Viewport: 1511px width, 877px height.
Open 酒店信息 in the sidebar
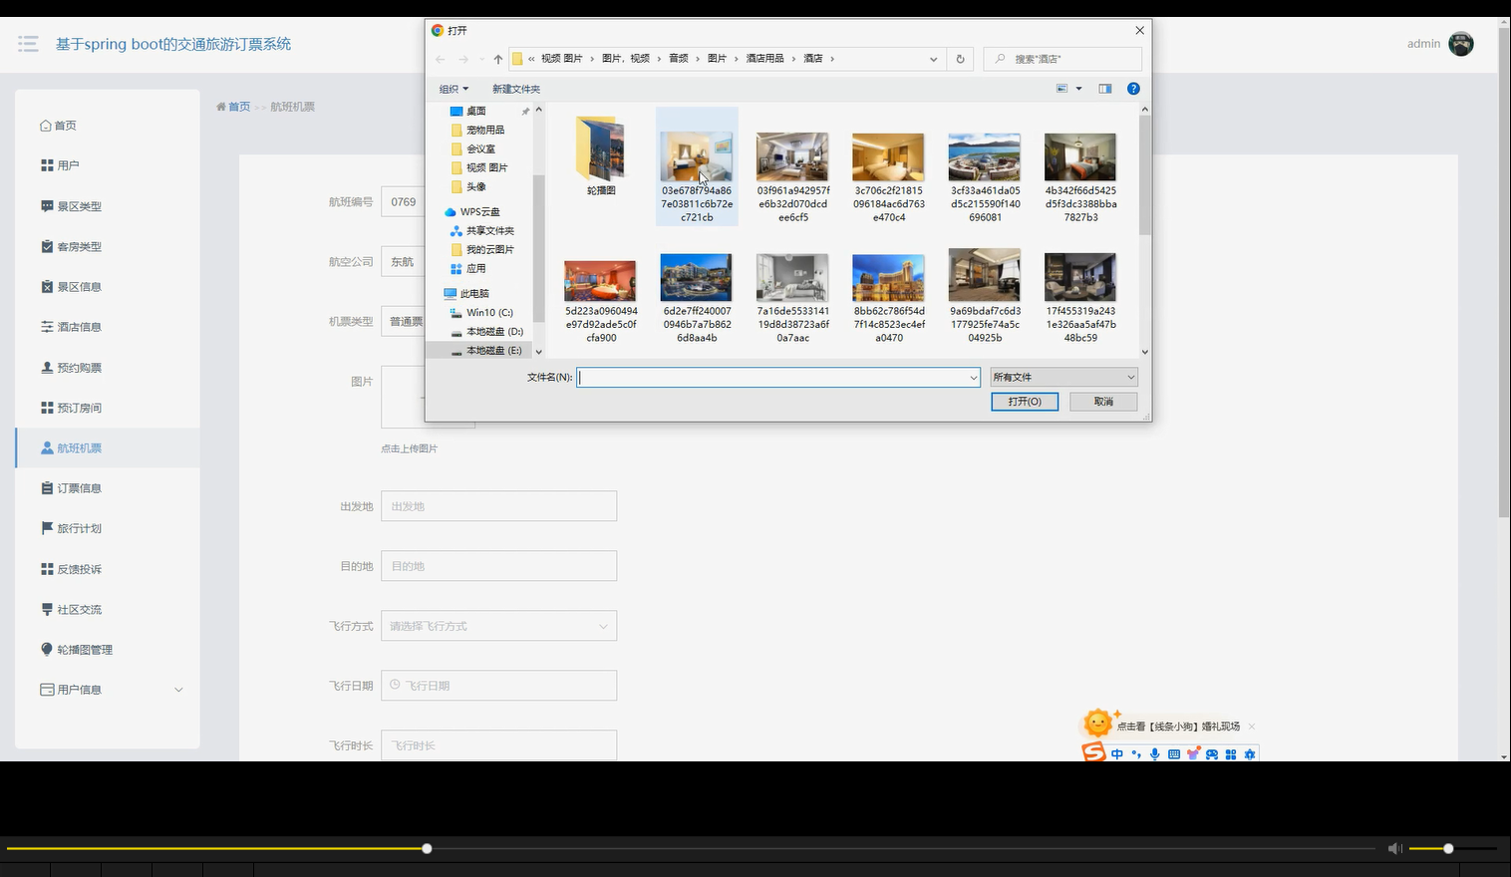point(80,327)
